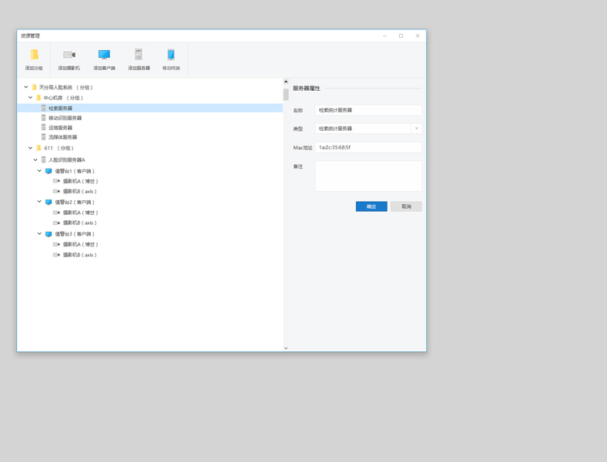
Task: Click the monitor icon of 值警台2 client
Action: 49,202
